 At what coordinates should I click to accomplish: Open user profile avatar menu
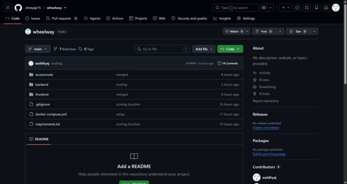coord(336,8)
